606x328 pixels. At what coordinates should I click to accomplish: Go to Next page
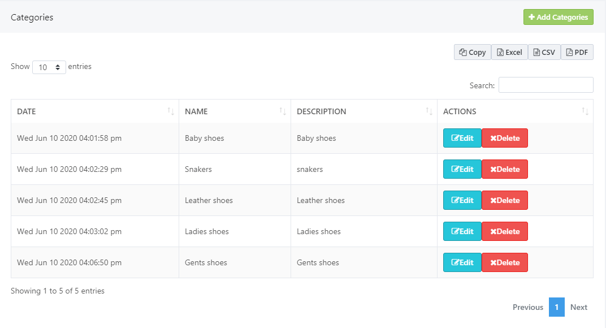pyautogui.click(x=578, y=307)
